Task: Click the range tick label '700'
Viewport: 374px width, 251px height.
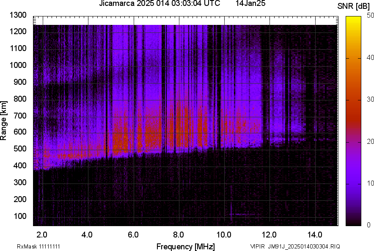Action: pyautogui.click(x=20, y=116)
